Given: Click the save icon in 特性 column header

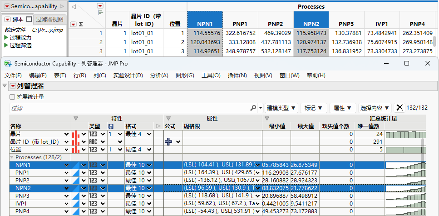Looking at the screenshot, I should [111, 126].
